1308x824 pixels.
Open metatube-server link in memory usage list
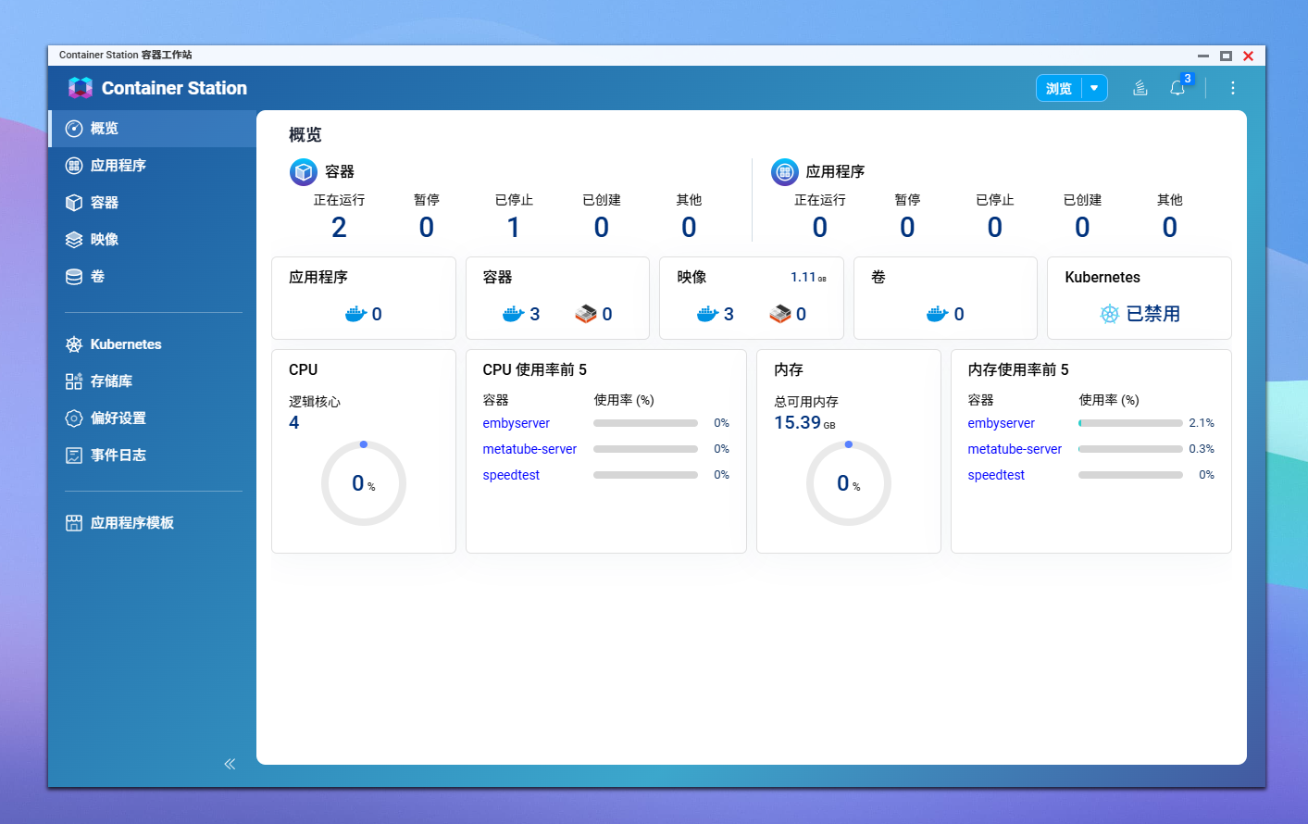point(1015,449)
